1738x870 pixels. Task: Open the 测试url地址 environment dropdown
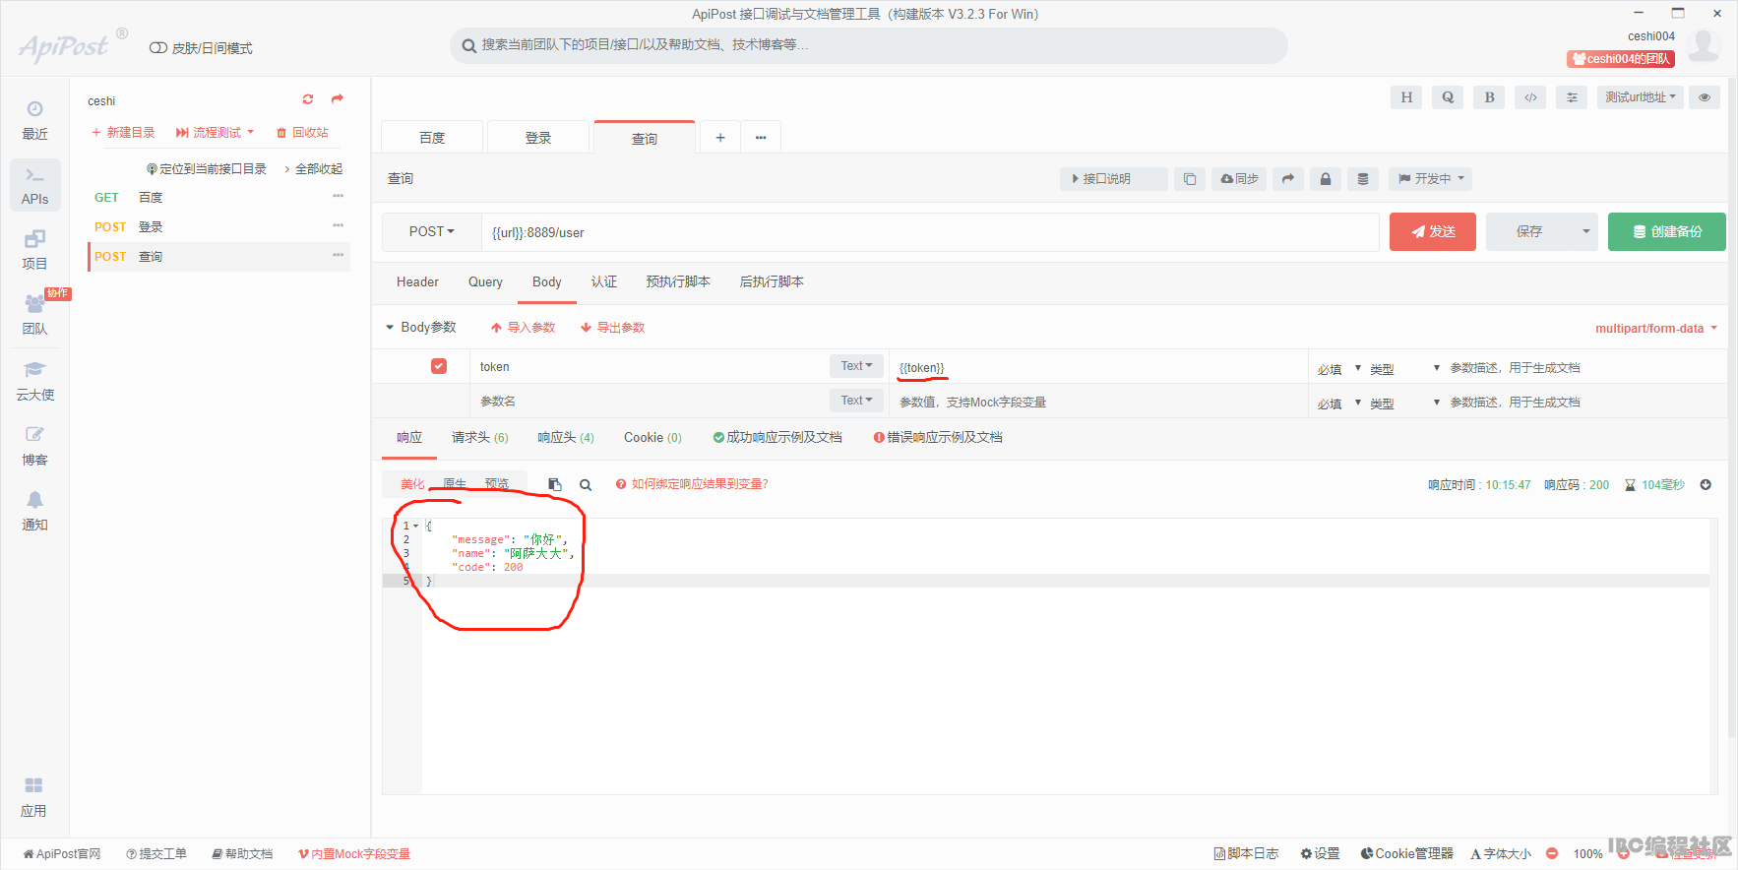[1641, 97]
